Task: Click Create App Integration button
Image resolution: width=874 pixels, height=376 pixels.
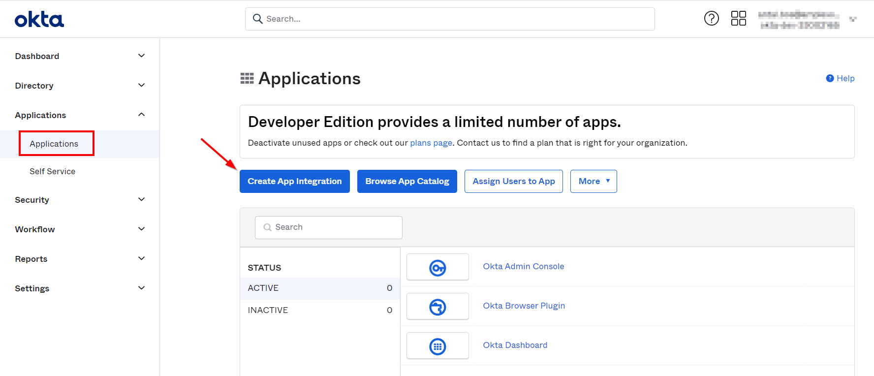Action: pyautogui.click(x=294, y=181)
